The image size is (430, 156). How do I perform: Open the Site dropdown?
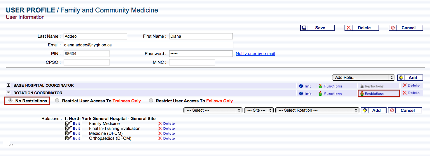[x=259, y=110]
